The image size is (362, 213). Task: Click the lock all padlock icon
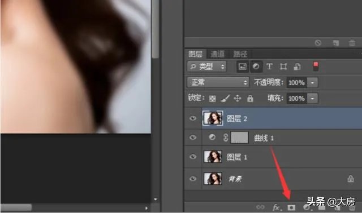250,99
